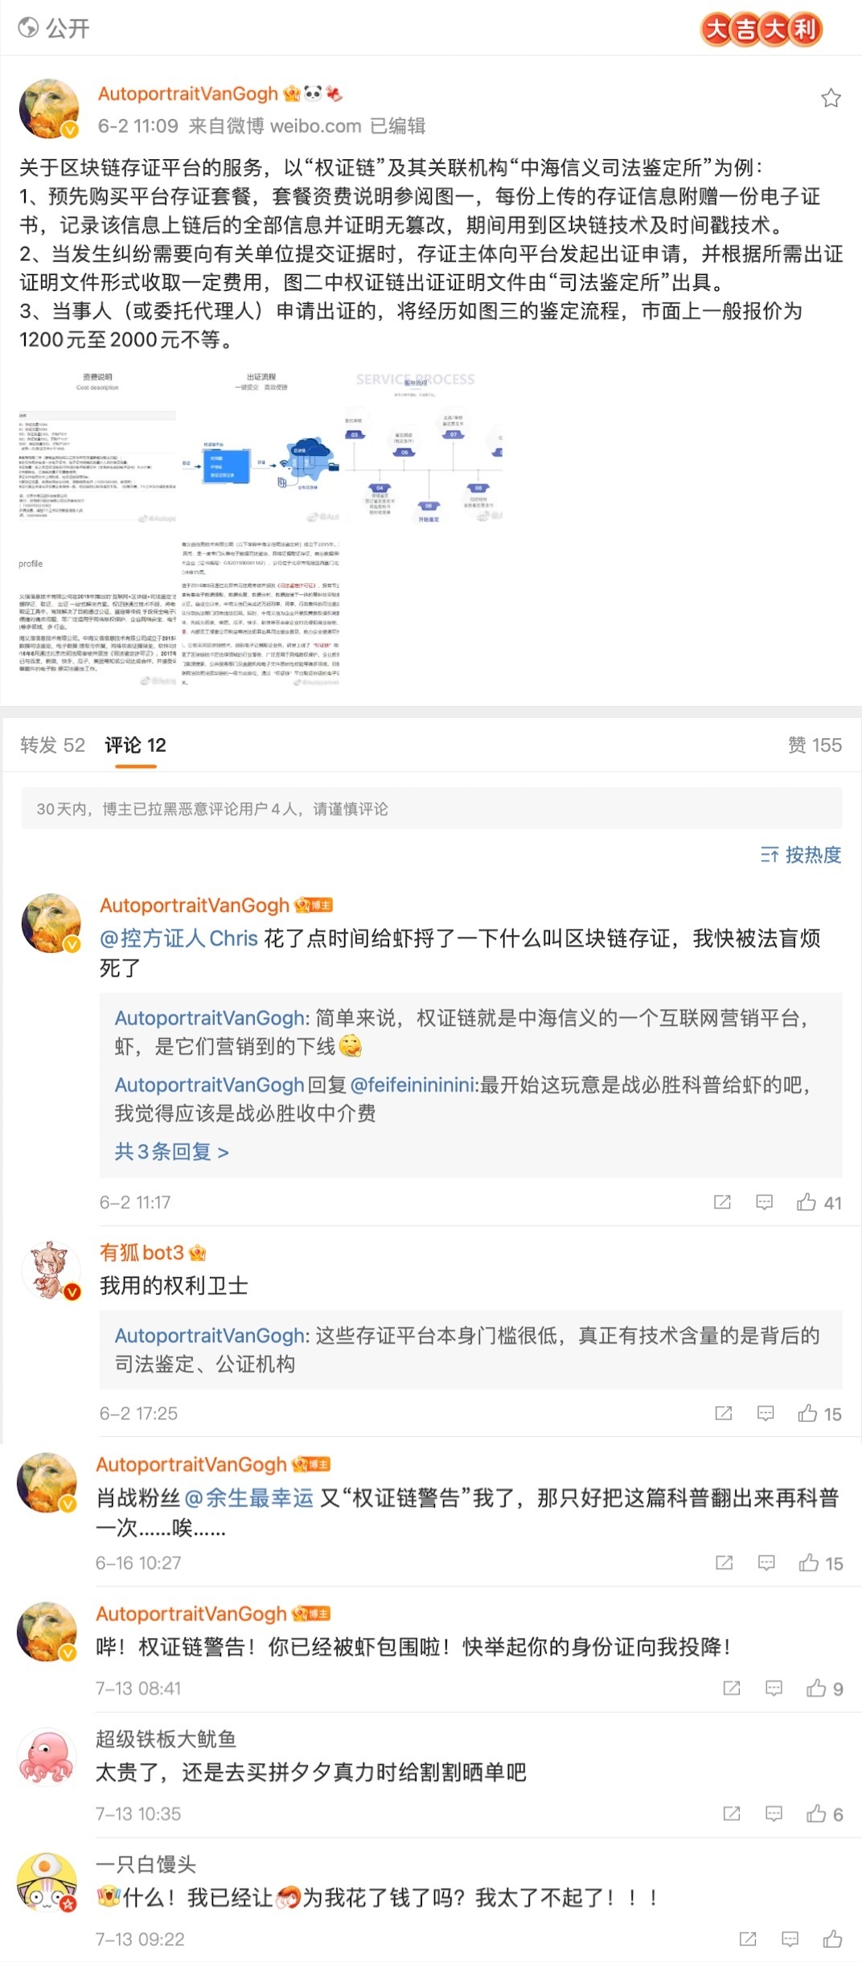Screen dimensions: 862x1962
Task: Share the 超级铁板大鱿鱼 comment
Action: (732, 1813)
